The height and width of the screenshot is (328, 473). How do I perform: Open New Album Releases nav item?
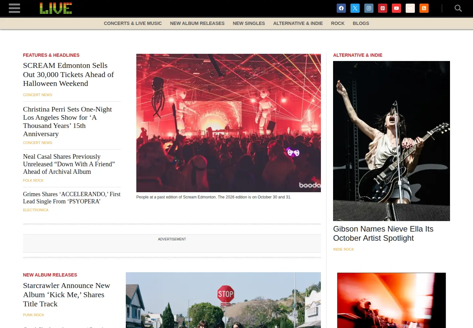pyautogui.click(x=197, y=23)
